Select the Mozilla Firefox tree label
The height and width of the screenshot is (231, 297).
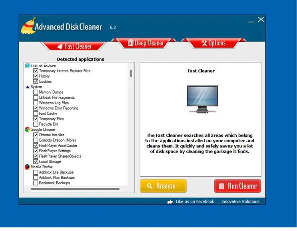(x=42, y=167)
